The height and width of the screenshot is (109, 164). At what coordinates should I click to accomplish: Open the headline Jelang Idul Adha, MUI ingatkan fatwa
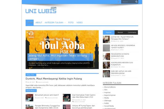click(x=58, y=57)
